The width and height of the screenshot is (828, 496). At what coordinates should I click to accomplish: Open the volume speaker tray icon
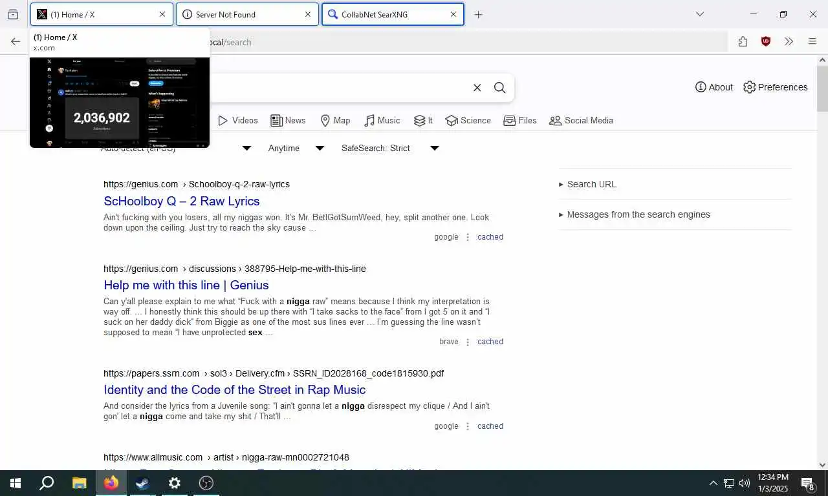(x=745, y=483)
